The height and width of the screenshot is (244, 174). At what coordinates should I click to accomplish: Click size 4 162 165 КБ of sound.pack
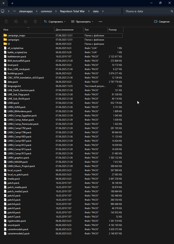tap(115, 225)
